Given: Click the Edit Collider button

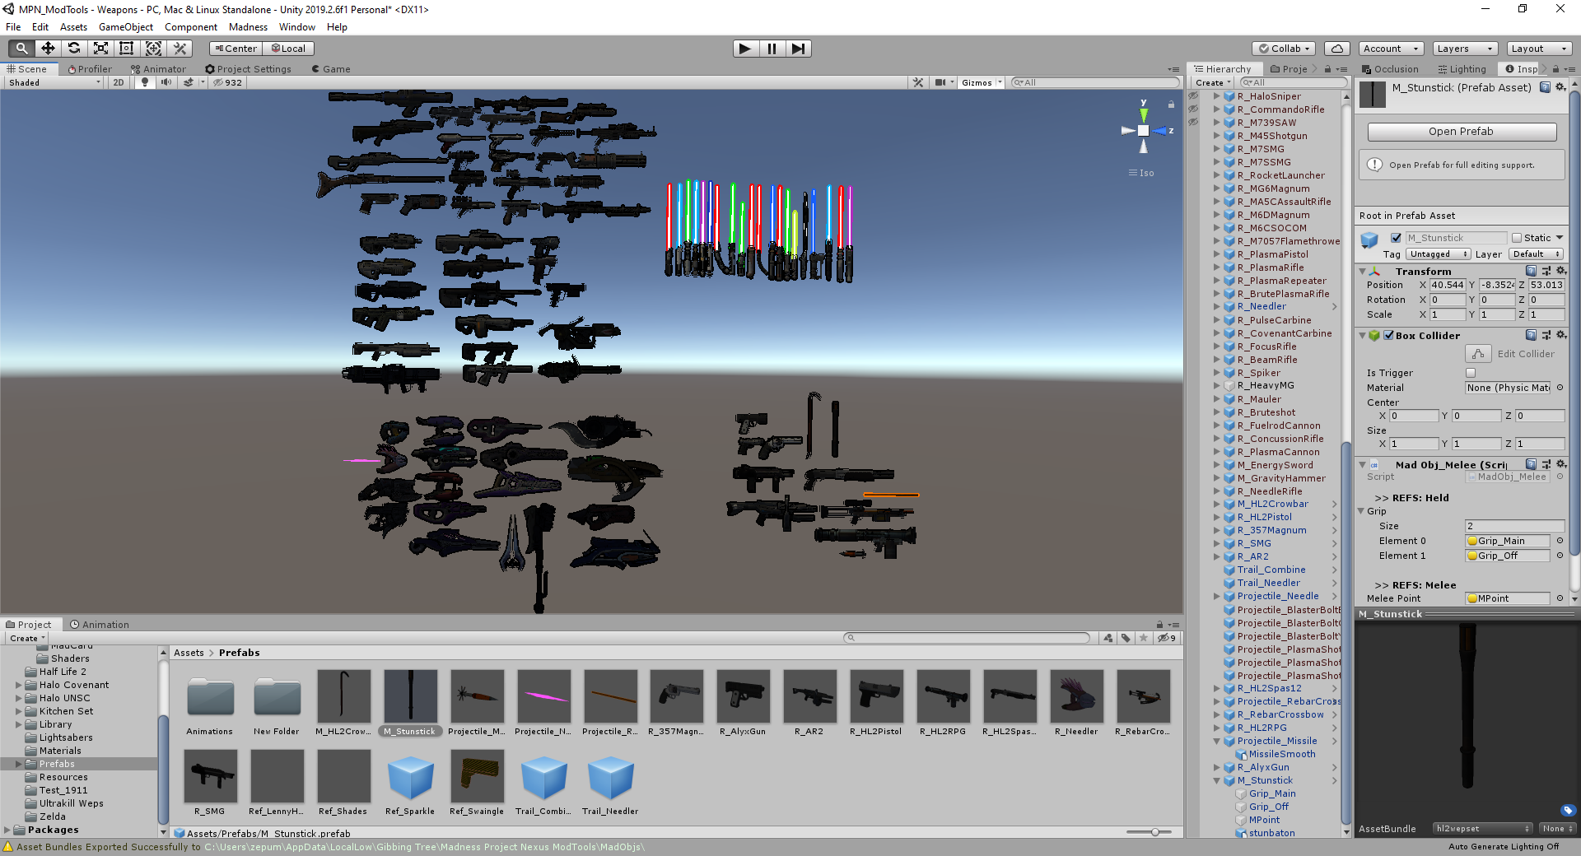Looking at the screenshot, I should [1479, 353].
